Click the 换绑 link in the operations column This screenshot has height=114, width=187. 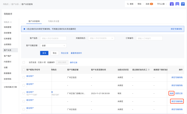[x=171, y=93]
